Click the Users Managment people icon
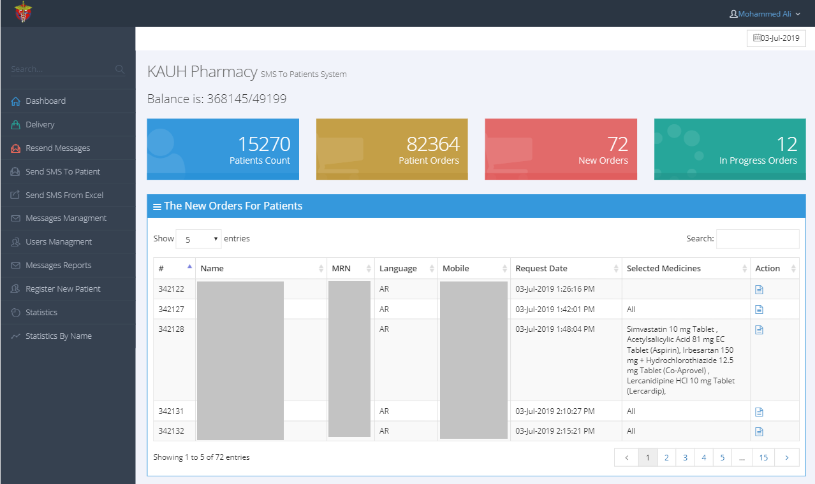The width and height of the screenshot is (815, 484). pos(16,242)
